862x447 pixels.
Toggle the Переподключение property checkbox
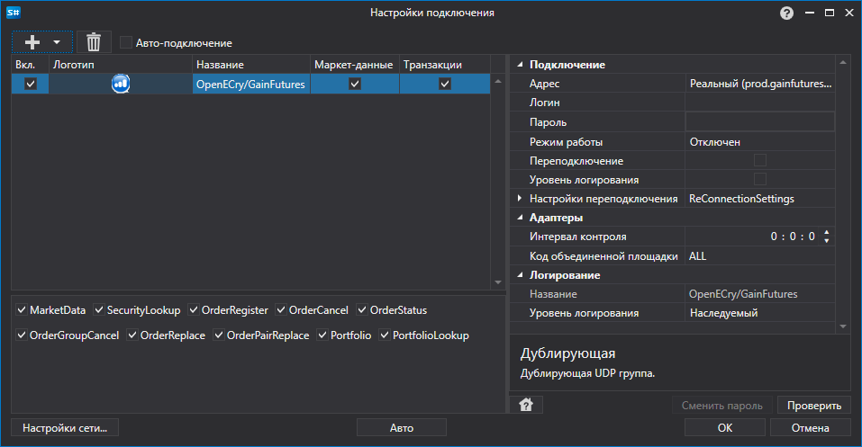click(759, 160)
